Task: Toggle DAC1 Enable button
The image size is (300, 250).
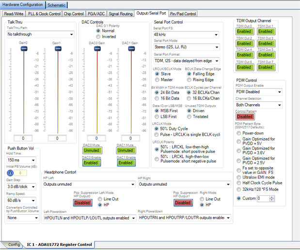Action: (126, 163)
